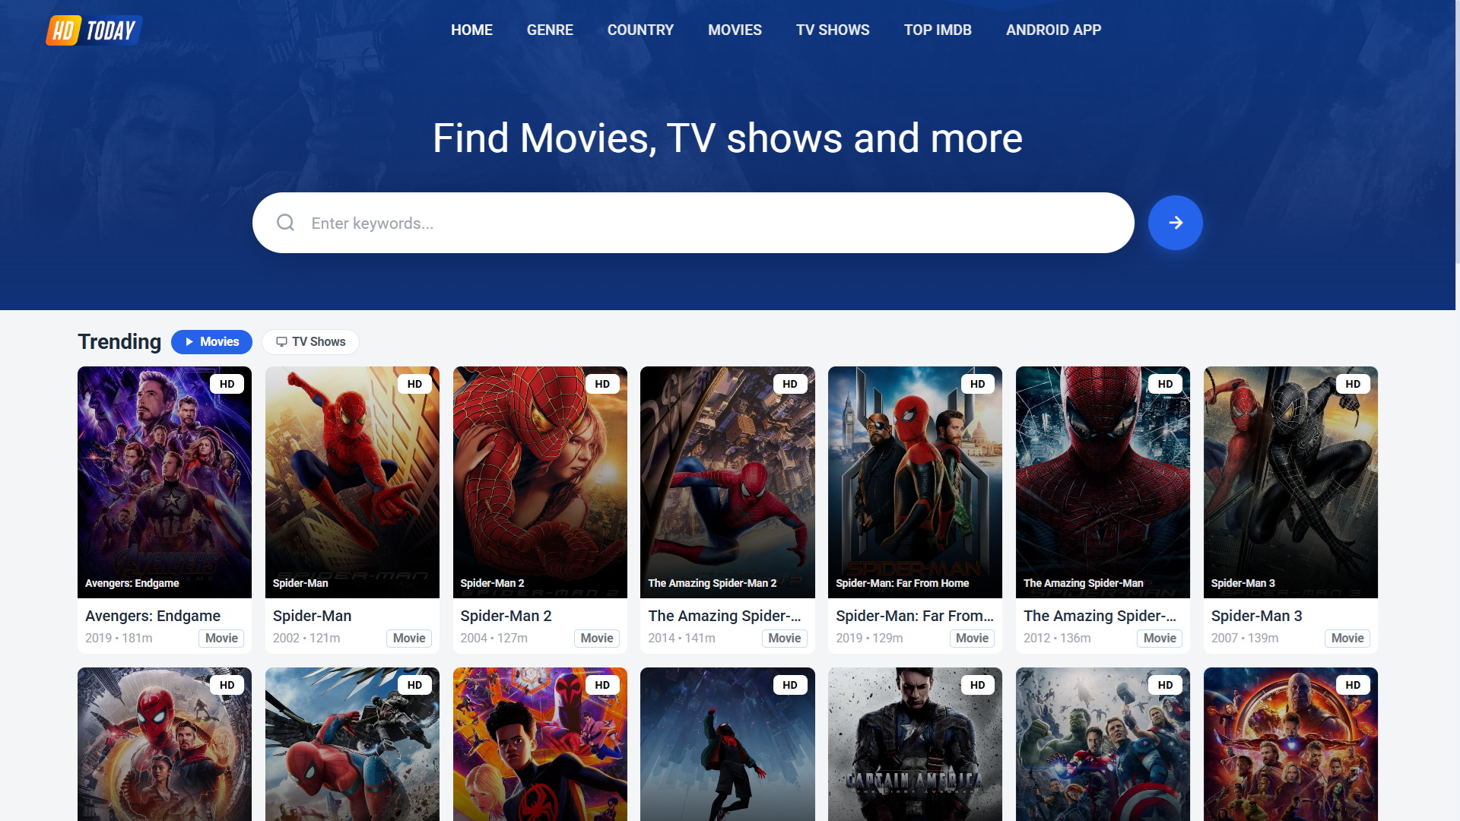
Task: Click the blue arrow search button
Action: tap(1175, 222)
